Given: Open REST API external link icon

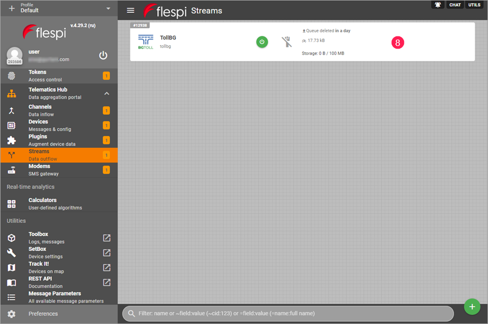Looking at the screenshot, I should click(106, 282).
